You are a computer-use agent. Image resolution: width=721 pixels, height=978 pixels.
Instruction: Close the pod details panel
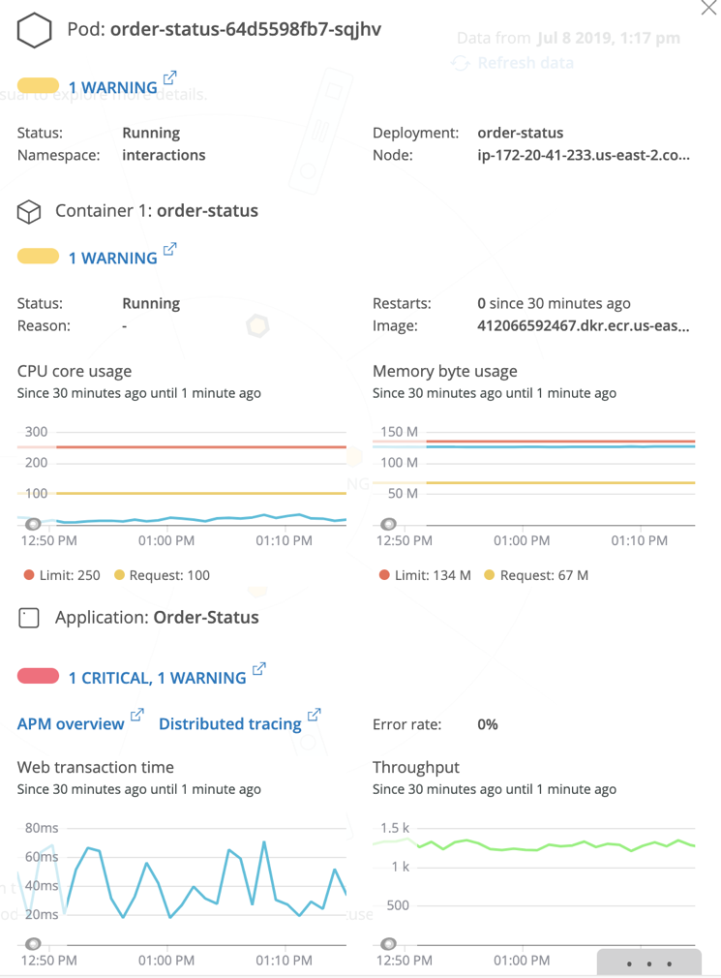pyautogui.click(x=709, y=8)
